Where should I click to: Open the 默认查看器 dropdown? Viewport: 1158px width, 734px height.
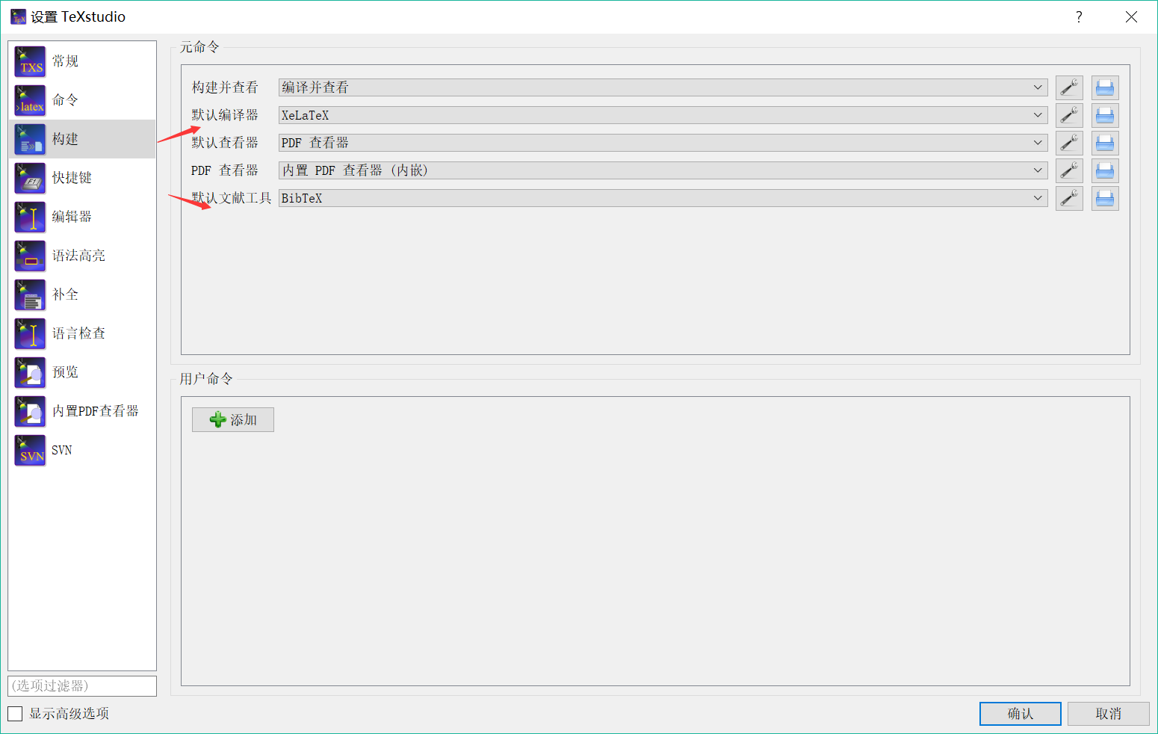pos(663,143)
